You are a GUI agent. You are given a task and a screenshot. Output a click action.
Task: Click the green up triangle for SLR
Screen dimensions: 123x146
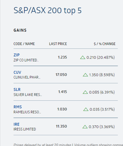point(85,92)
